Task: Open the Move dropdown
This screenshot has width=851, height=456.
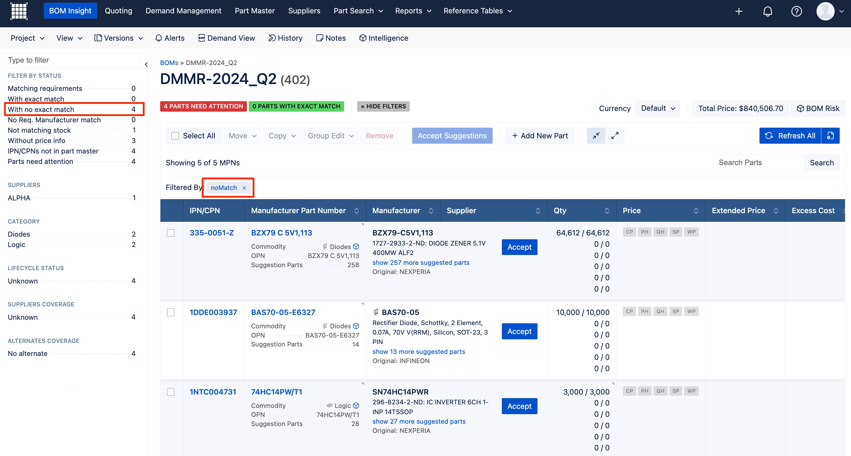Action: point(242,136)
